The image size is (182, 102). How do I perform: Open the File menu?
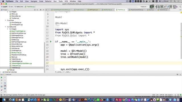17,1
